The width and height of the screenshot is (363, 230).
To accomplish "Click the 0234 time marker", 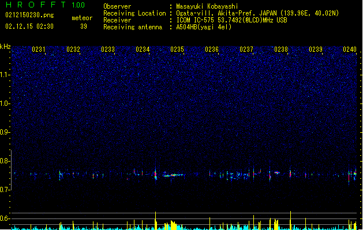I will 143,49.
